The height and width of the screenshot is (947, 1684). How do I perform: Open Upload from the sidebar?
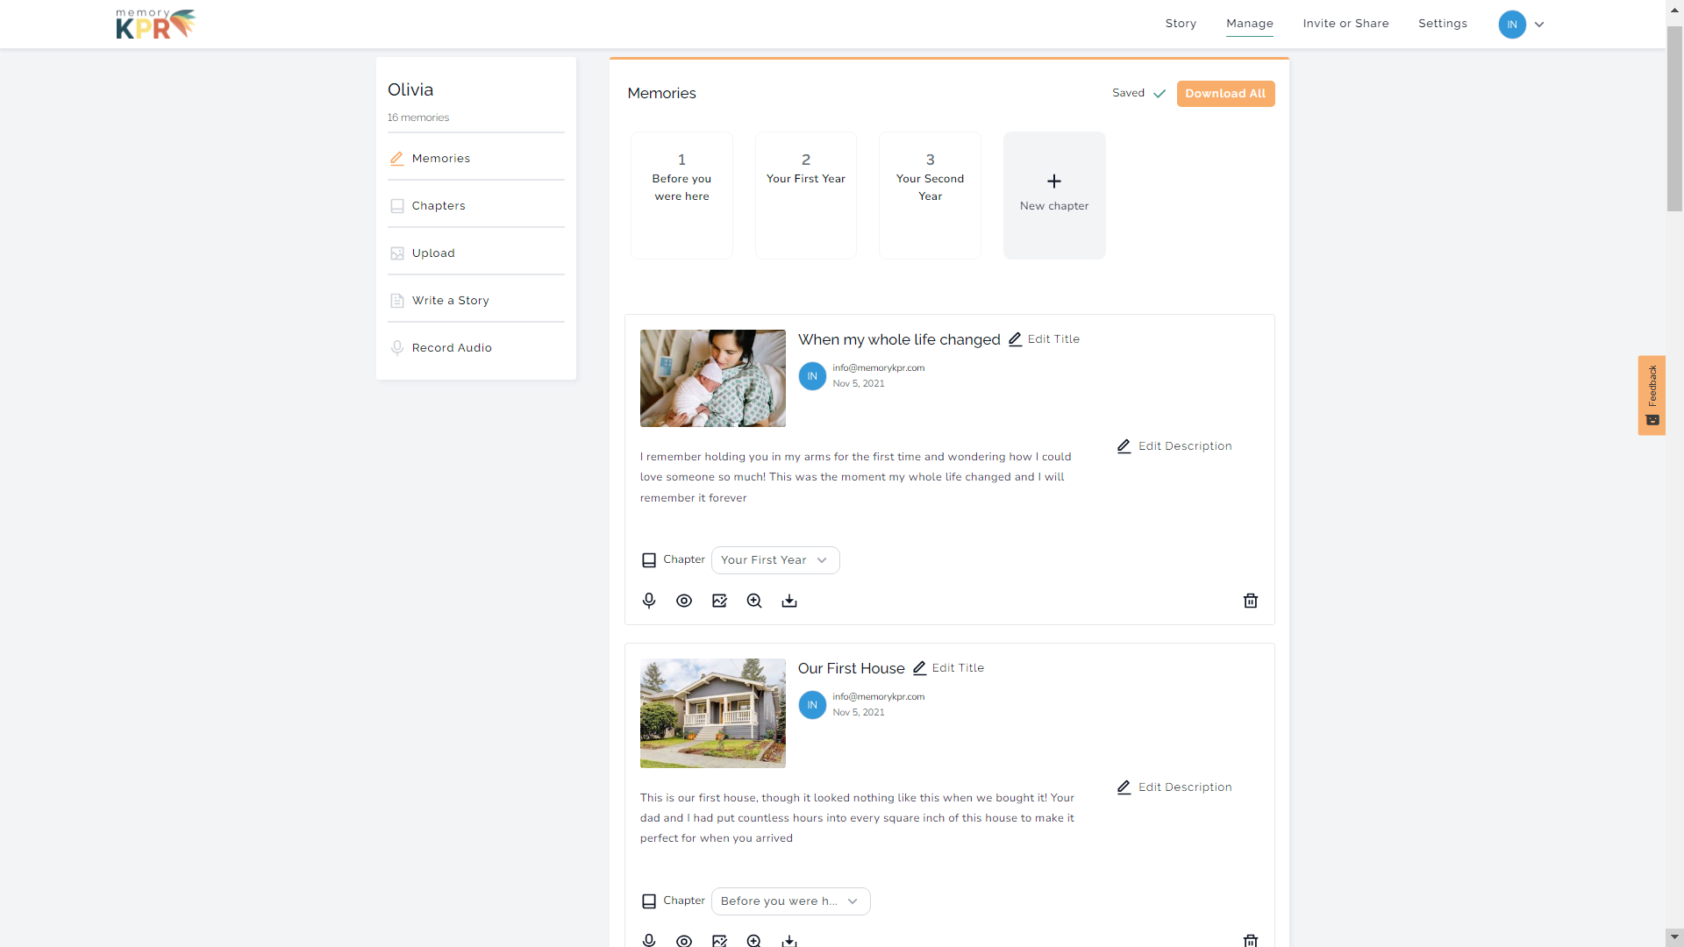pos(476,253)
